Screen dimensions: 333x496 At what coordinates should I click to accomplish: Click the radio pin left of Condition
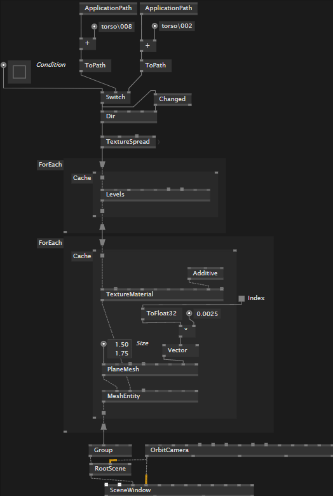(3, 65)
